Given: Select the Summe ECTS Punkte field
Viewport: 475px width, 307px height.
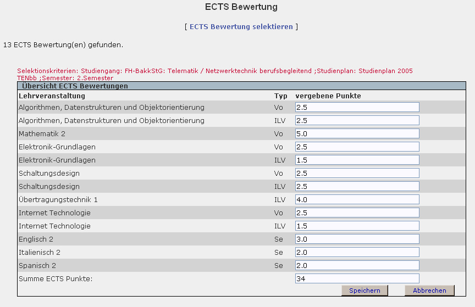Looking at the screenshot, I should click(x=357, y=278).
